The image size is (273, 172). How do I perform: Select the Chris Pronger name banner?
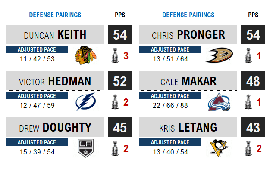click(x=188, y=34)
